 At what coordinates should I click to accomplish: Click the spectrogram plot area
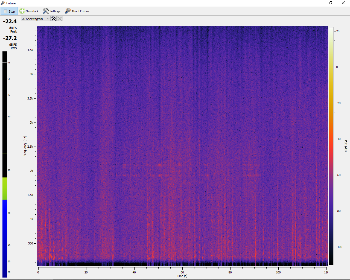pyautogui.click(x=182, y=146)
